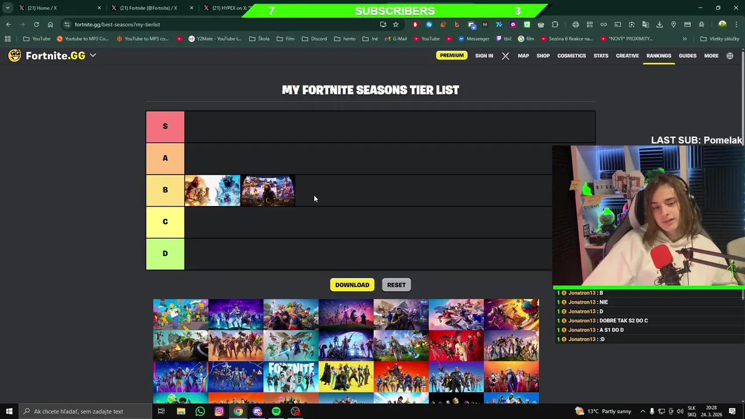745x419 pixels.
Task: Open the SHOP navigation item
Action: click(543, 56)
